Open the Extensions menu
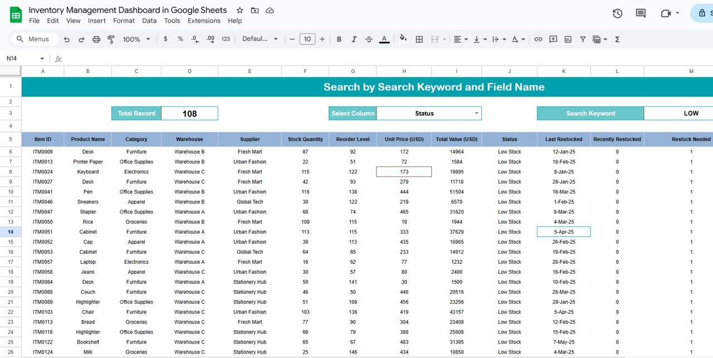 pyautogui.click(x=204, y=21)
